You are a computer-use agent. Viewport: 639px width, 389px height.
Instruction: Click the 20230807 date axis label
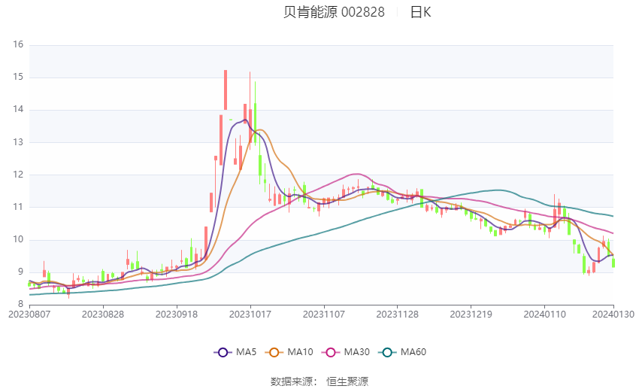coord(29,315)
